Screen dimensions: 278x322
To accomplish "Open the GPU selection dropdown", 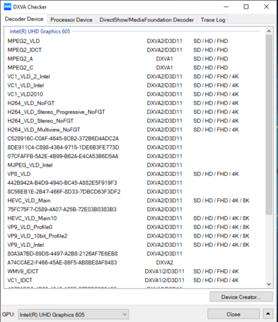I will 74,315.
